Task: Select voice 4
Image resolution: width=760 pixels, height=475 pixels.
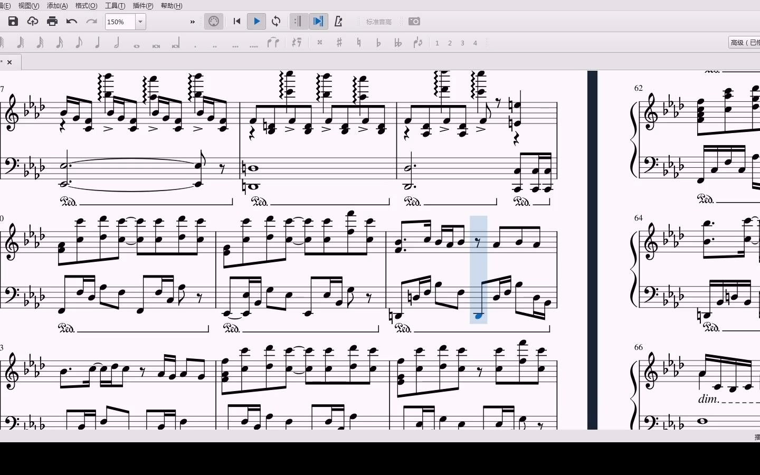Action: (x=475, y=43)
